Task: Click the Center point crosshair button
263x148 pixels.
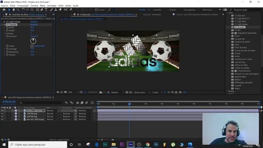Action: click(x=32, y=46)
